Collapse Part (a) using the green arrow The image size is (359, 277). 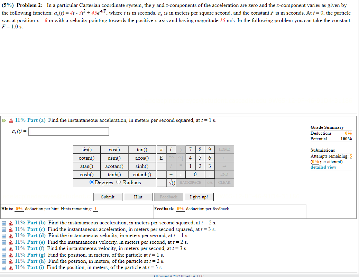pos(4,120)
